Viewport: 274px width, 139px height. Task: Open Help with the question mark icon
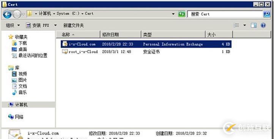[x=263, y=25]
